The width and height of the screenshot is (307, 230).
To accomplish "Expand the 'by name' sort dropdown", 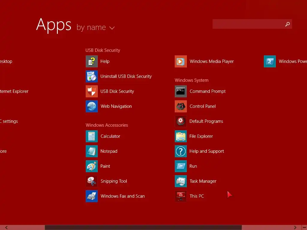I will [96, 28].
